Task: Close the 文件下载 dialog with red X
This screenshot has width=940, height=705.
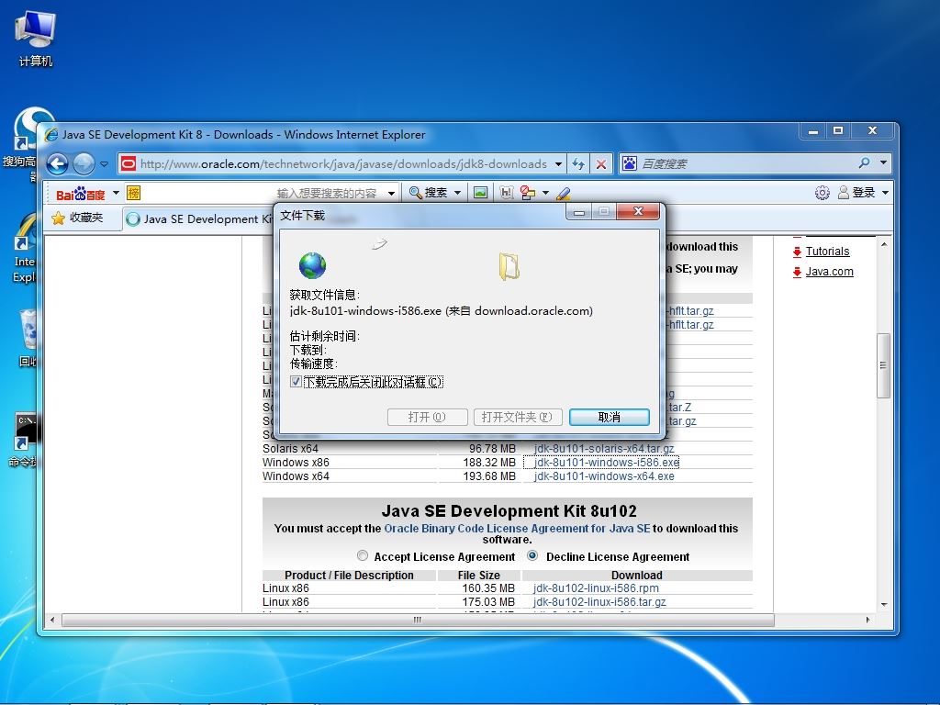Action: point(639,211)
